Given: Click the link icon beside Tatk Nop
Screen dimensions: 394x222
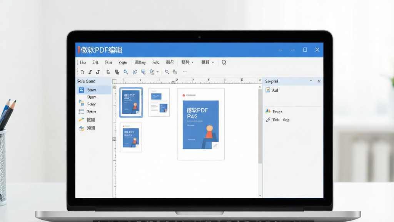Looking at the screenshot, I should (x=268, y=120).
